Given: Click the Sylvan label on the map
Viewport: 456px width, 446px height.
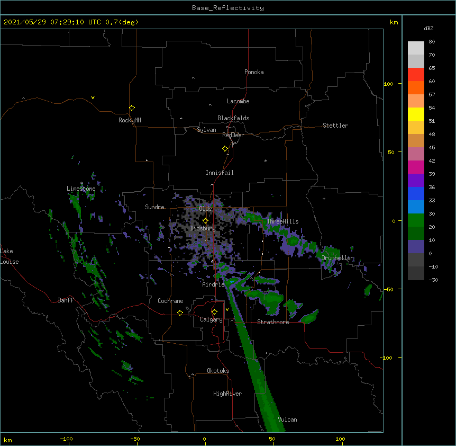Looking at the screenshot, I should point(206,130).
